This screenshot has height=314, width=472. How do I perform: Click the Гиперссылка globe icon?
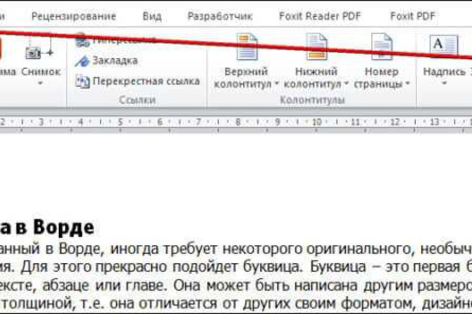[x=82, y=40]
